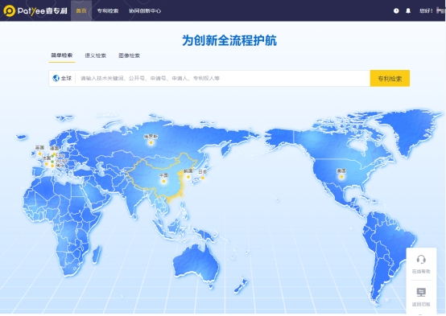Select the 美国 marker on the map
This screenshot has width=446, height=316.
(x=341, y=176)
